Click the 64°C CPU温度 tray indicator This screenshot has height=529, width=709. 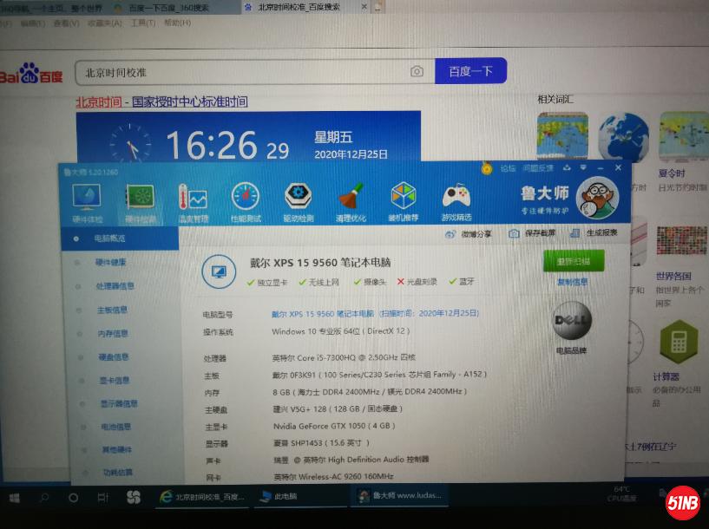[621, 493]
